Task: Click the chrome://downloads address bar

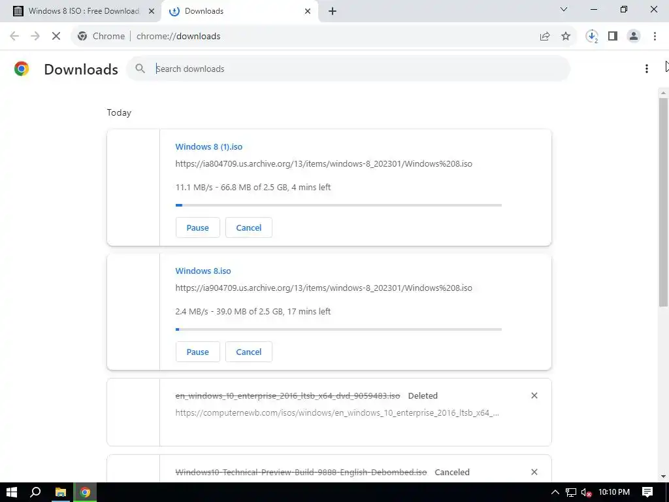Action: [x=324, y=37]
